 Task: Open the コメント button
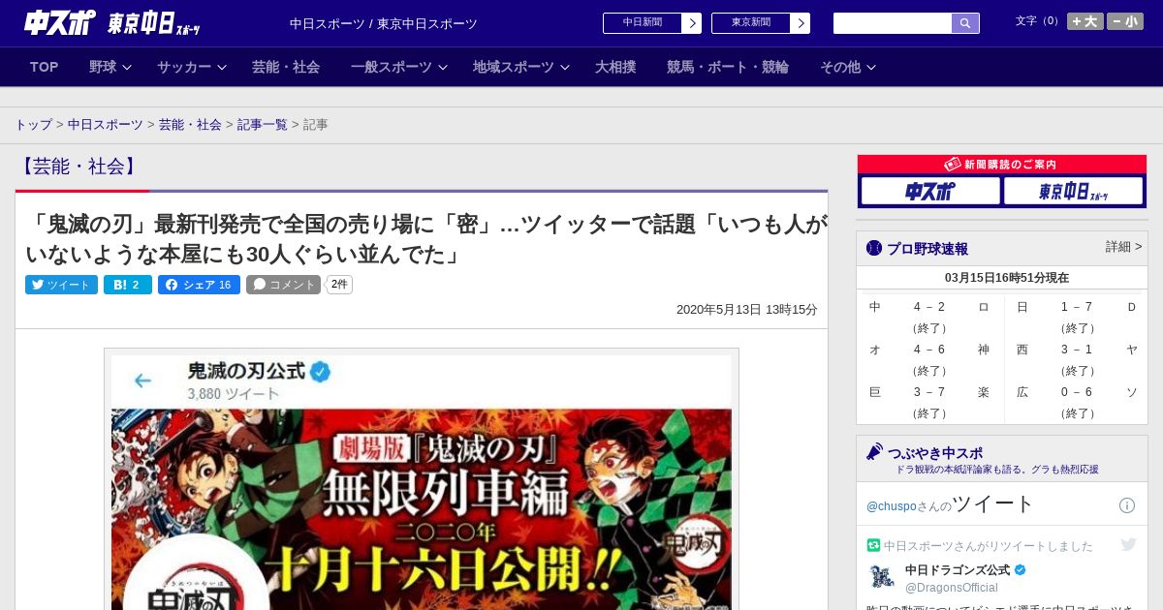point(283,285)
